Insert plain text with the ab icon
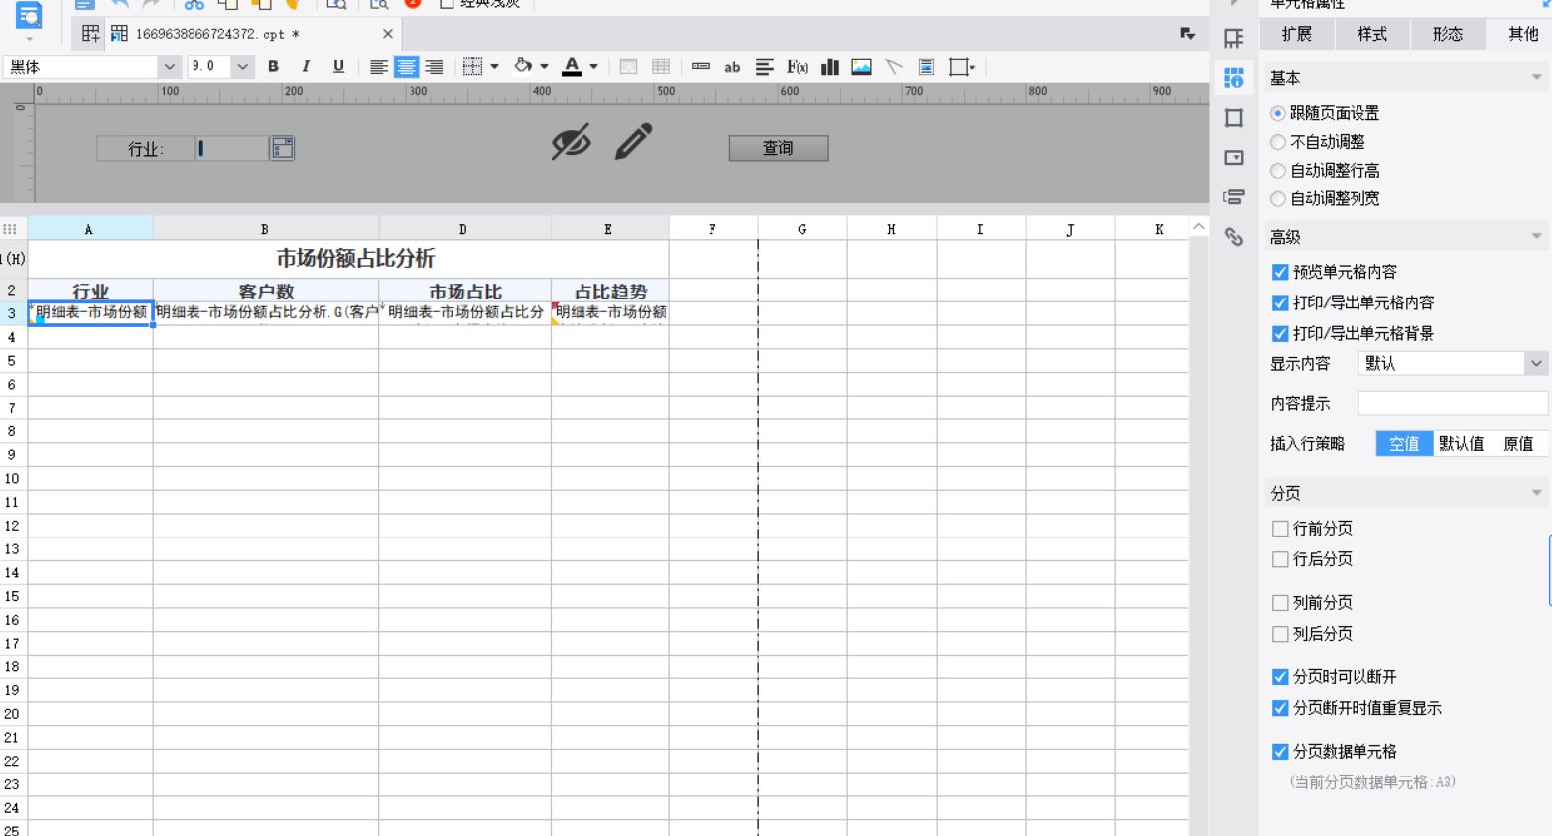The width and height of the screenshot is (1552, 836). (732, 66)
